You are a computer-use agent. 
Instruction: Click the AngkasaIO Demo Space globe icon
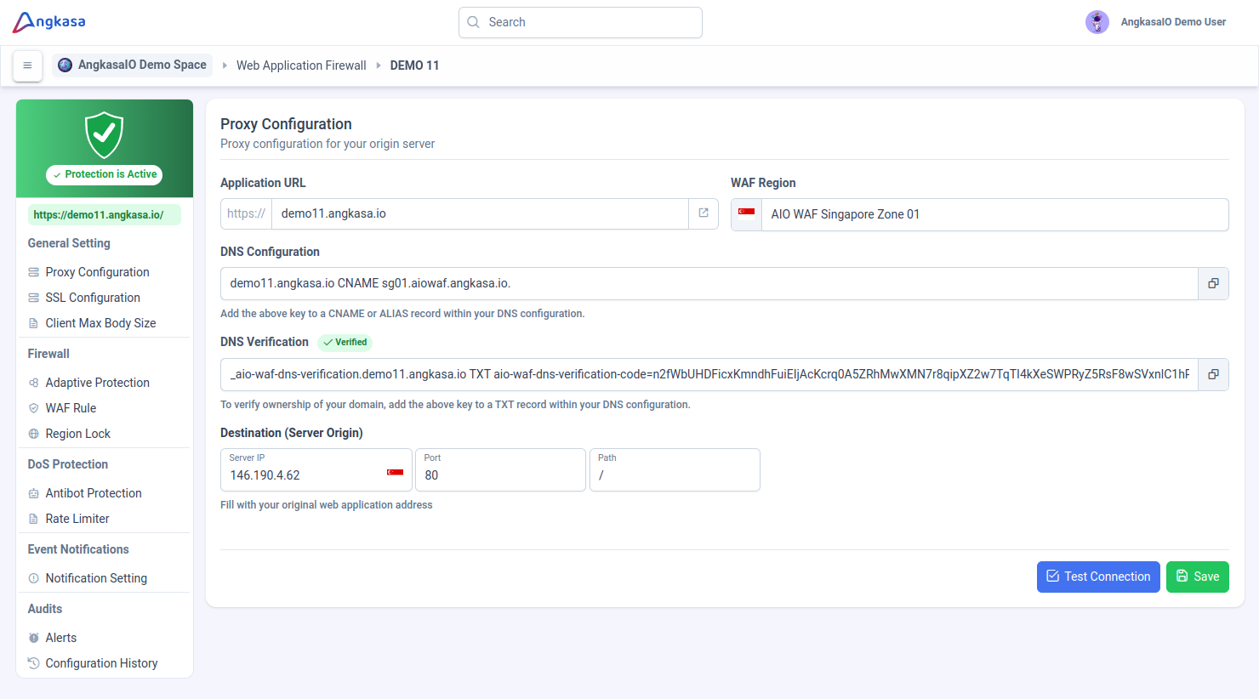pos(65,65)
